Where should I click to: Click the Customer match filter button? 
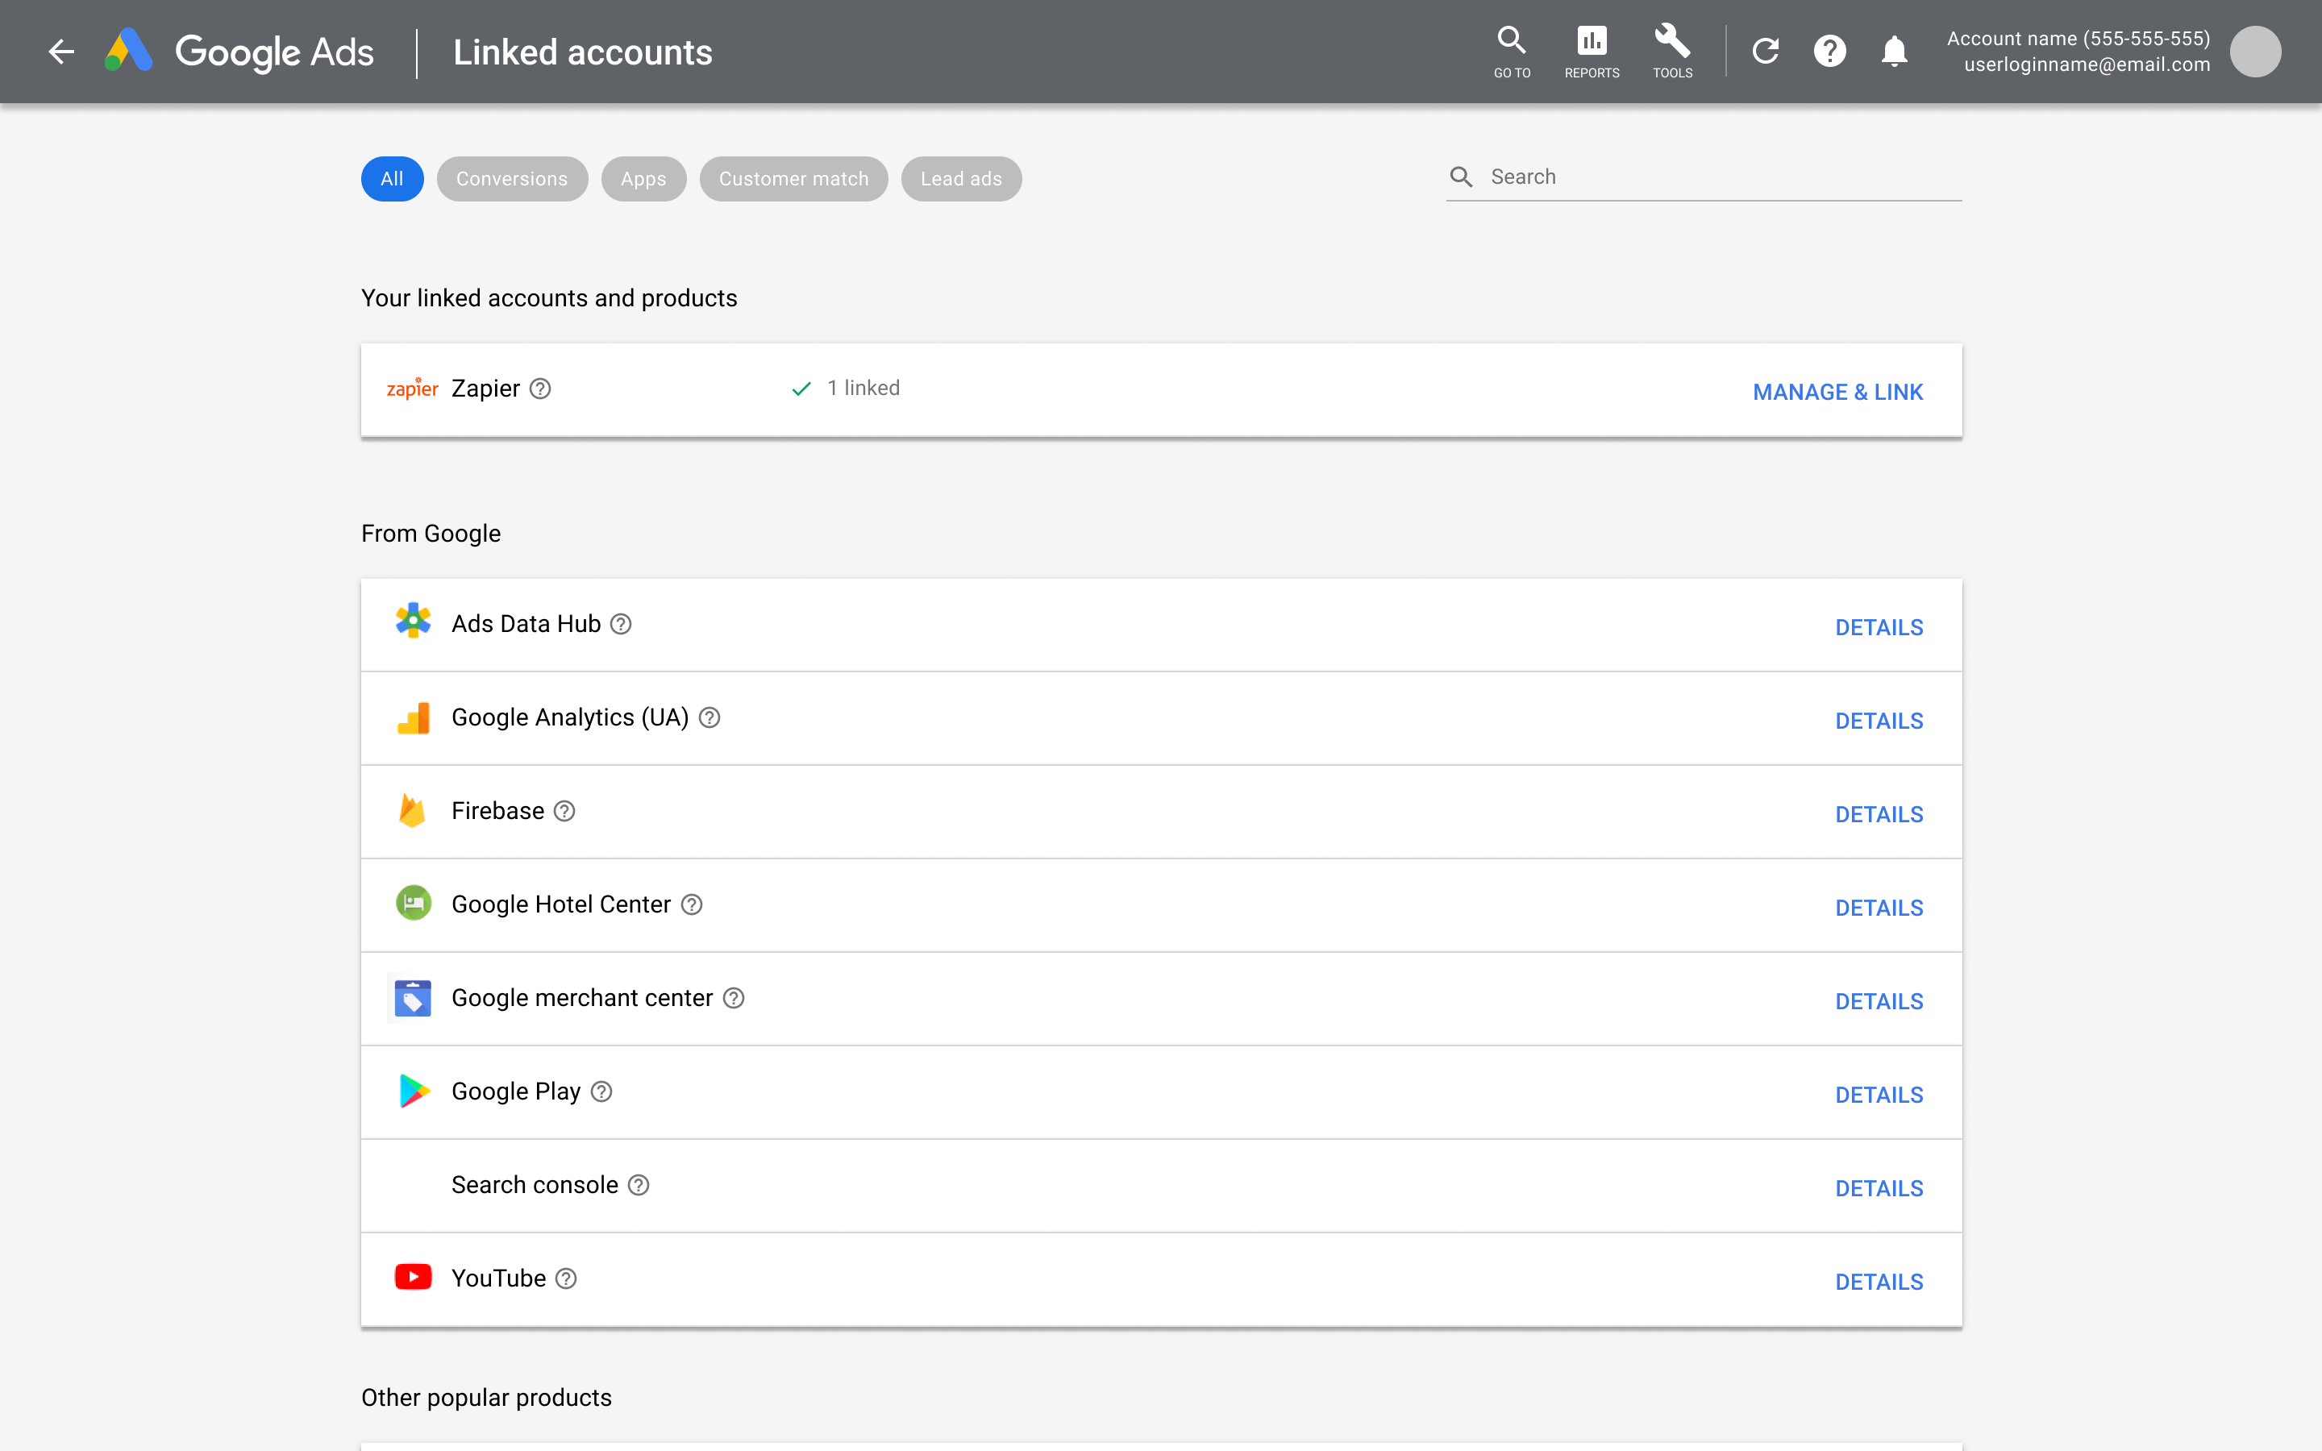point(793,177)
